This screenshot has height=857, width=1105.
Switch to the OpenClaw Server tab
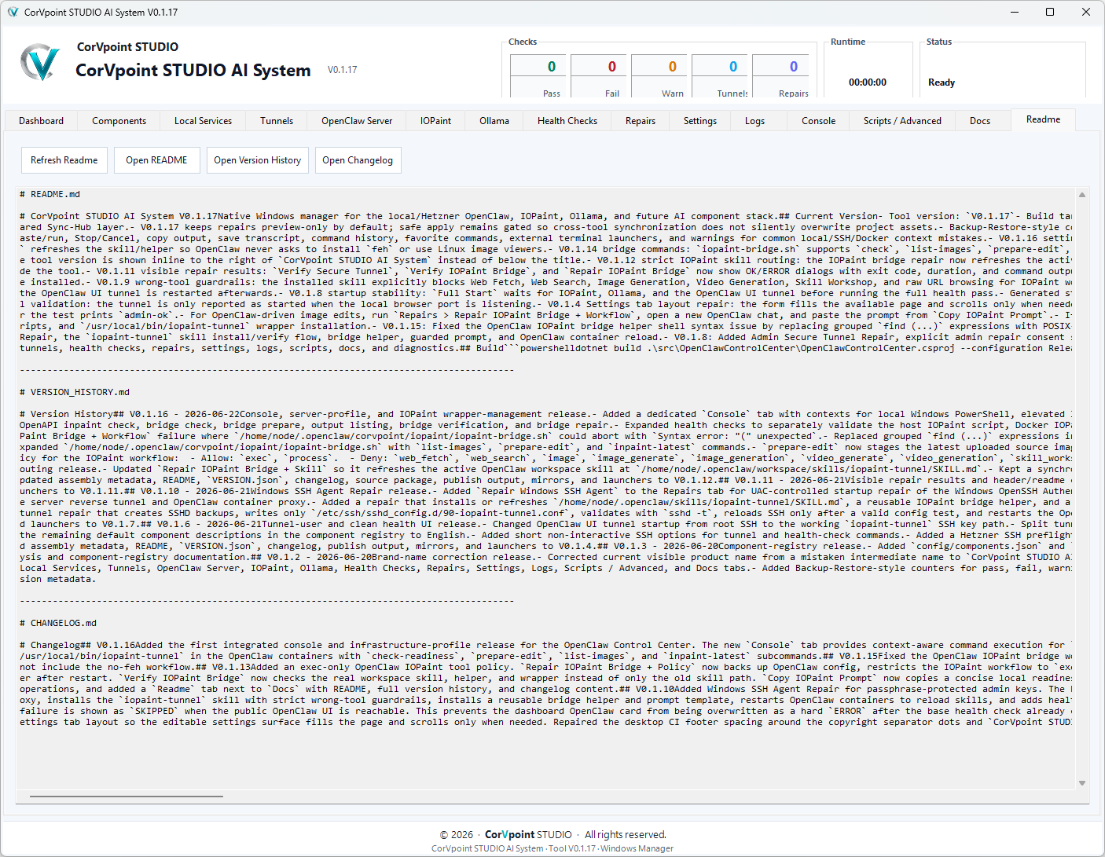[x=357, y=121]
